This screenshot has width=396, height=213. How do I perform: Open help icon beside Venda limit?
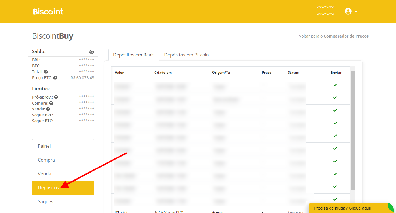(48, 109)
